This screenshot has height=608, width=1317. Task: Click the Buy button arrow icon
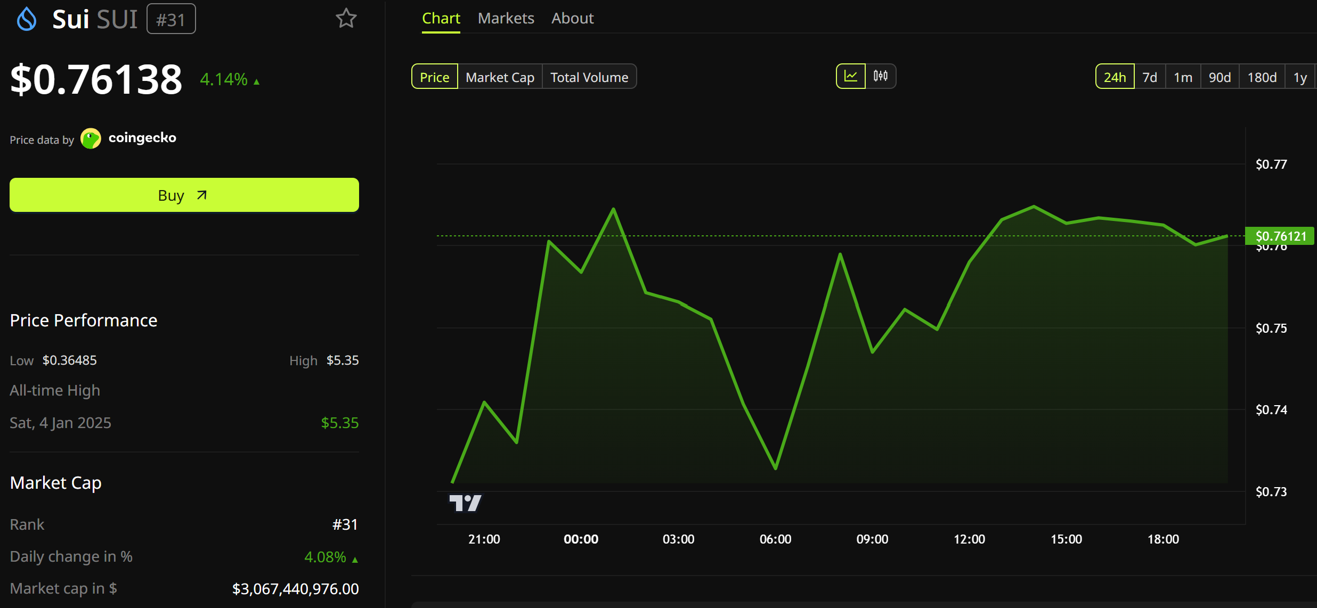pyautogui.click(x=201, y=195)
